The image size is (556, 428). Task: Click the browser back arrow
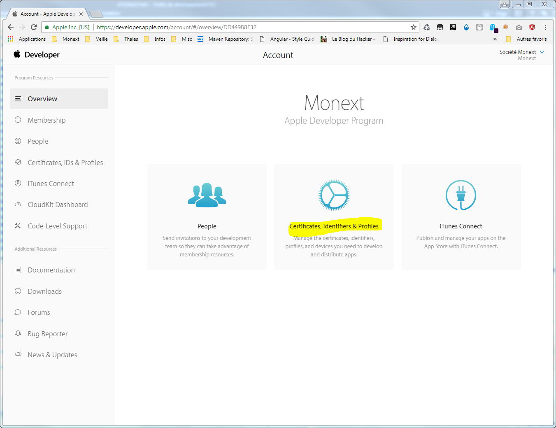[x=11, y=27]
